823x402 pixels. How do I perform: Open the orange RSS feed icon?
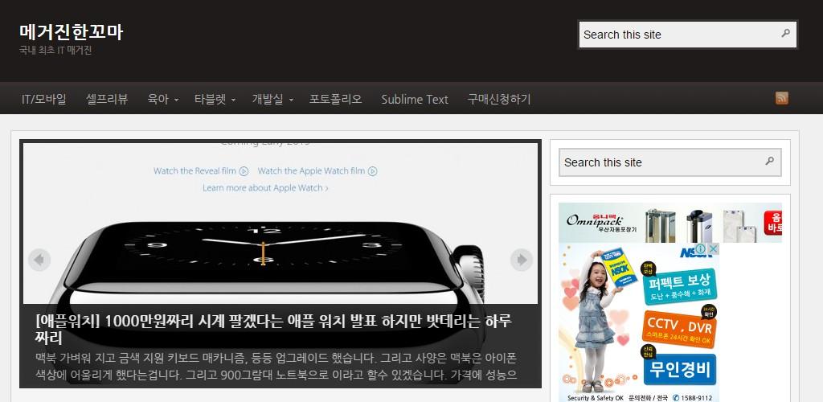pyautogui.click(x=781, y=98)
